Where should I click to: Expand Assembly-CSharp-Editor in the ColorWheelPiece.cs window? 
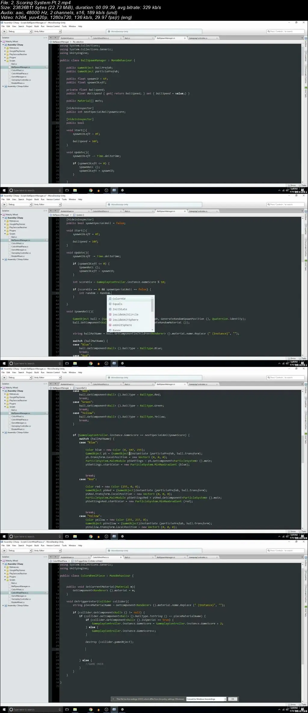pos(3,606)
